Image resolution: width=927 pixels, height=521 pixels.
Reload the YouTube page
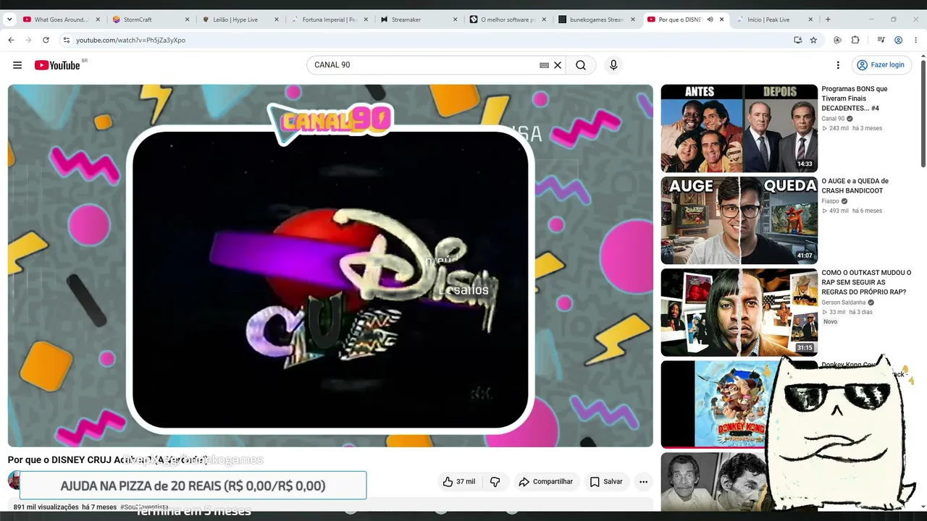(x=46, y=40)
